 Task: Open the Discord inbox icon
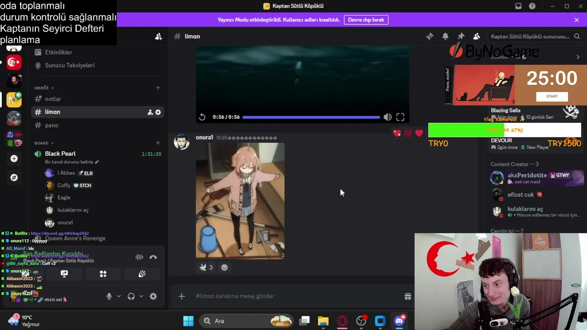tap(518, 6)
